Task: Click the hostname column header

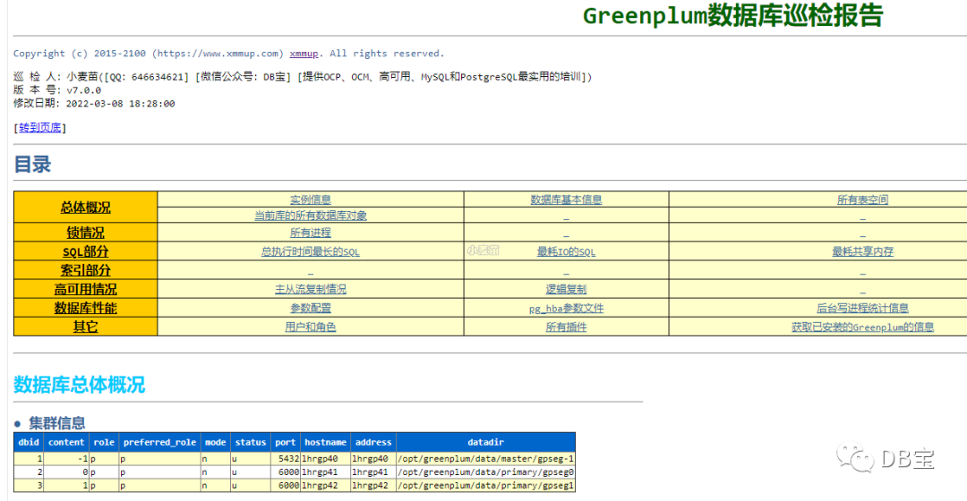Action: pyautogui.click(x=325, y=443)
